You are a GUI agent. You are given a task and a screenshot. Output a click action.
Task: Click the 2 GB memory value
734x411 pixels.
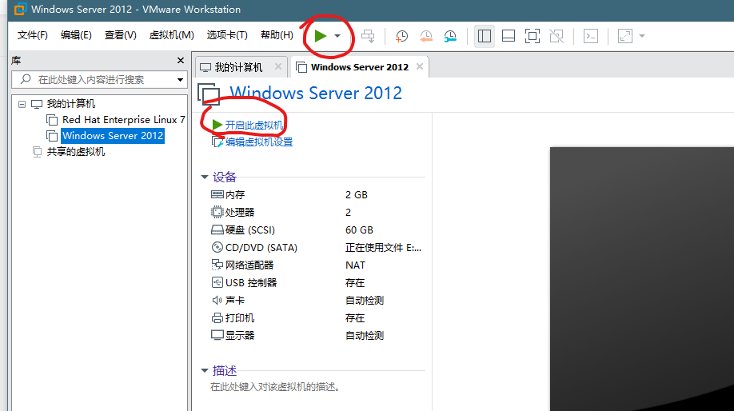[357, 195]
